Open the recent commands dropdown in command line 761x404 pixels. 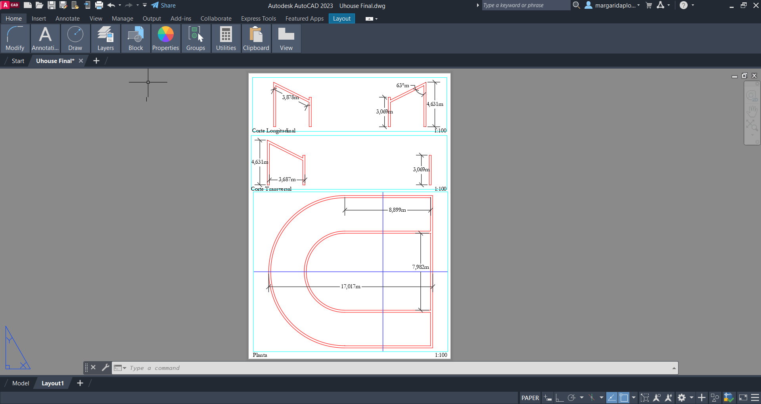120,368
